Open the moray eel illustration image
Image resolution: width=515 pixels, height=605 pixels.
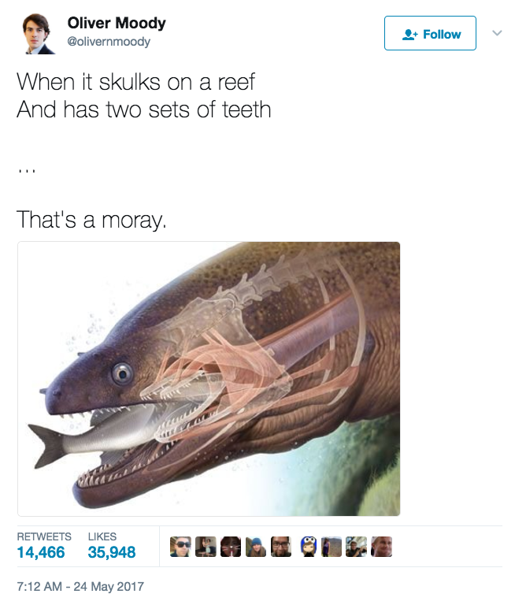point(209,379)
